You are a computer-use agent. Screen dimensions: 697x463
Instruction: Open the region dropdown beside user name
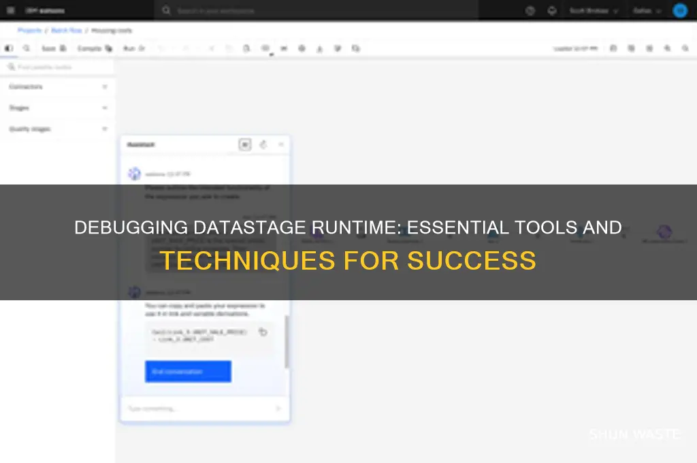[647, 11]
